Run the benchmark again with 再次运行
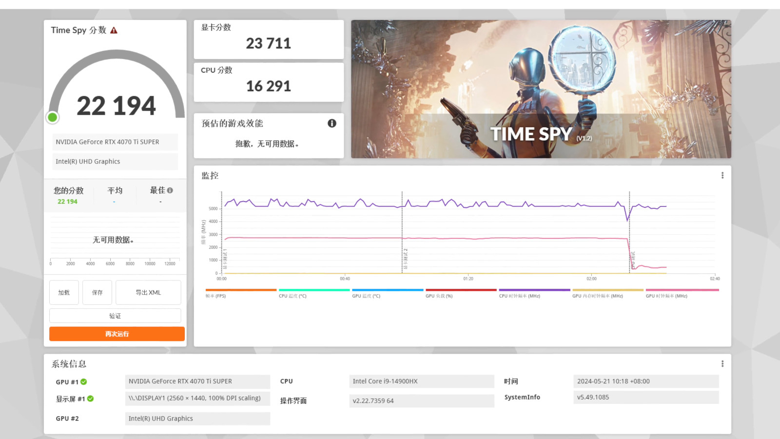 (117, 334)
